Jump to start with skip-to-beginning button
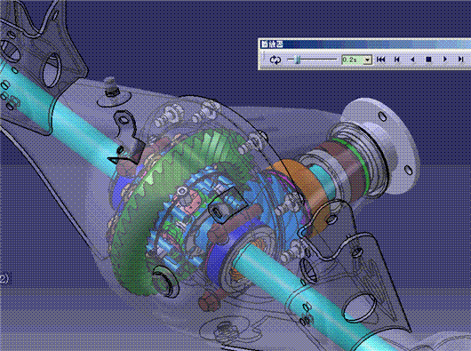This screenshot has height=351, width=471. [380, 60]
